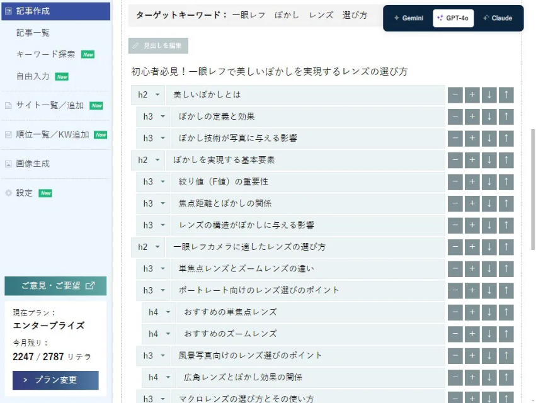The width and height of the screenshot is (536, 403).
Task: Select GPT-4o as the model
Action: [x=453, y=18]
